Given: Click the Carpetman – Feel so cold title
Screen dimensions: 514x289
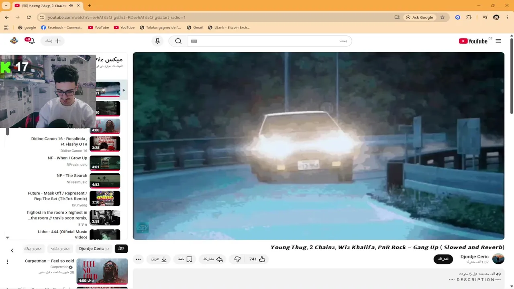Looking at the screenshot, I should point(49,261).
